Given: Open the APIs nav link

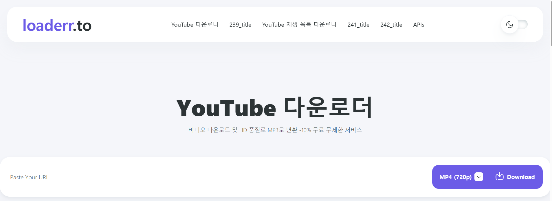Looking at the screenshot, I should [x=419, y=25].
